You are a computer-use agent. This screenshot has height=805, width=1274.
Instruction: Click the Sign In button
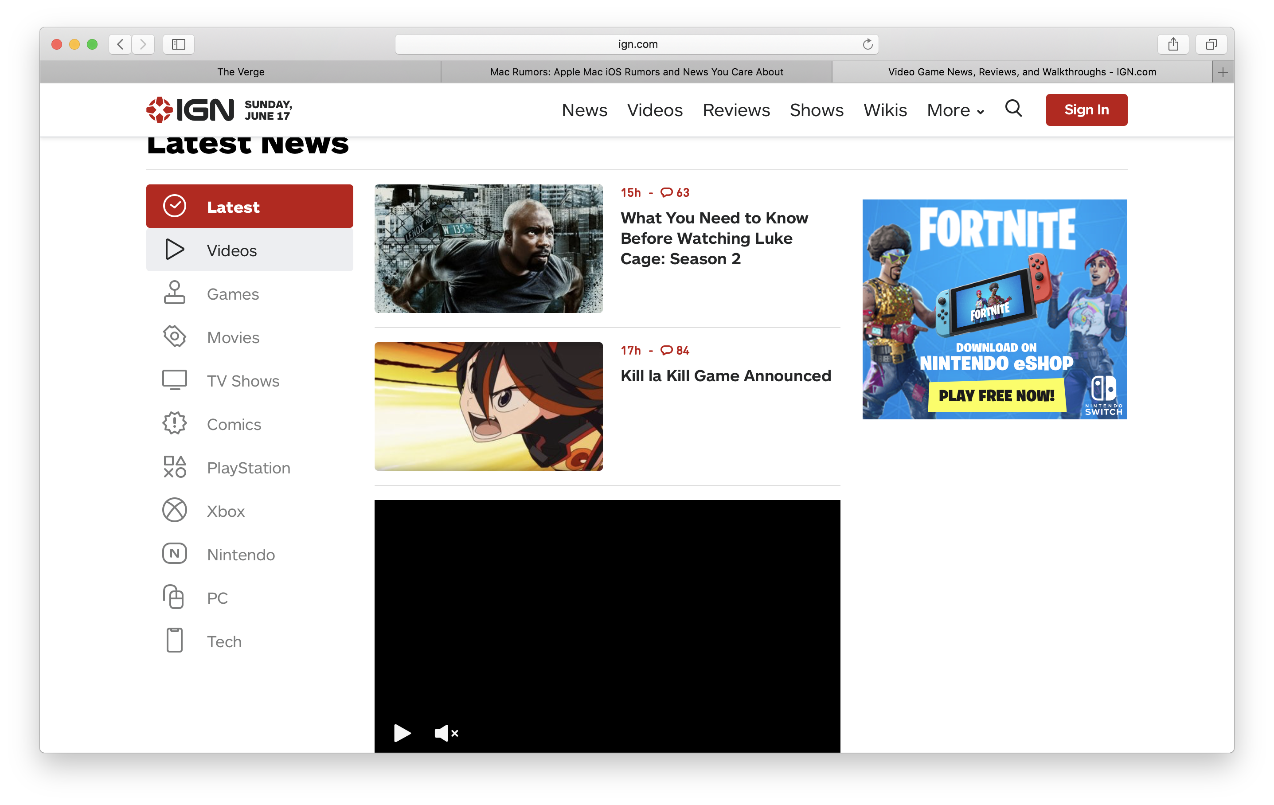coord(1086,110)
